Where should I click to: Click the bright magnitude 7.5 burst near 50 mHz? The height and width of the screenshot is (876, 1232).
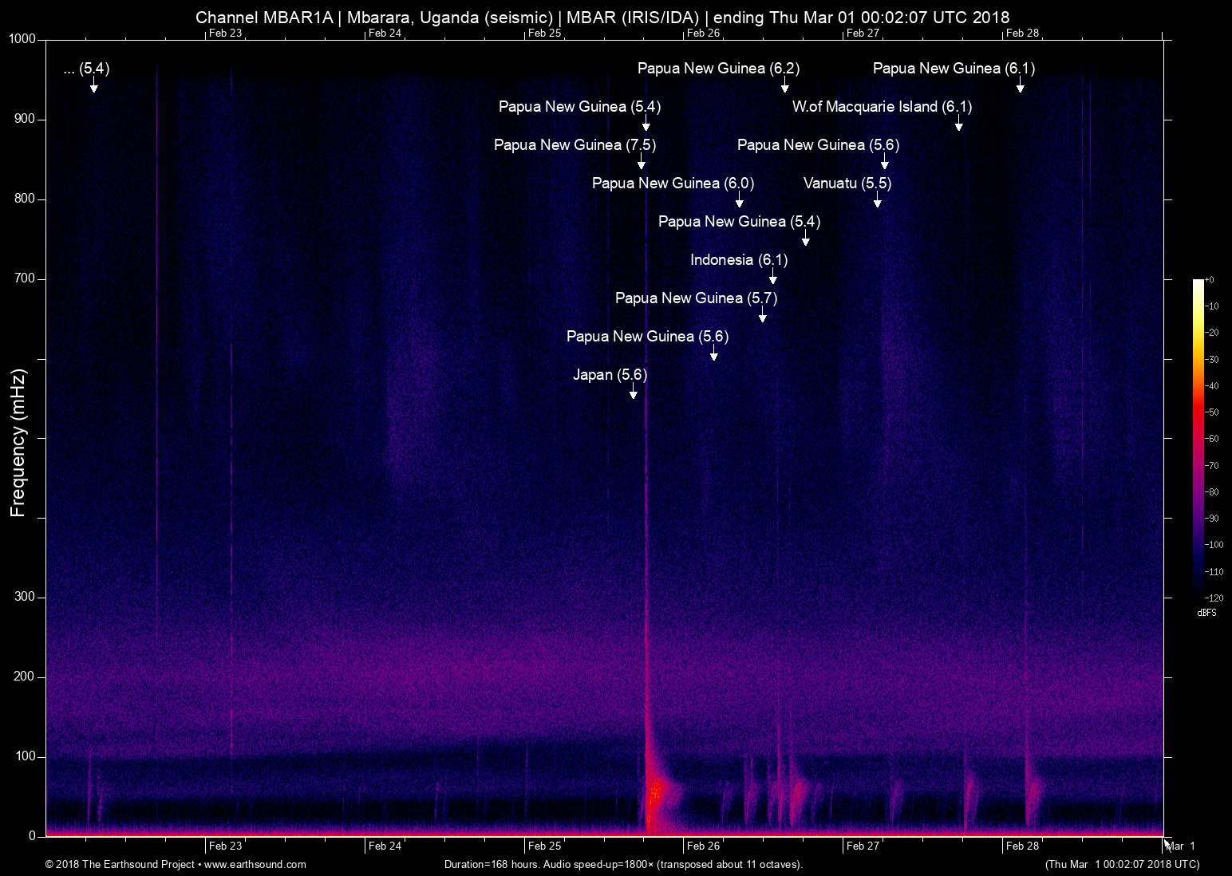654,794
